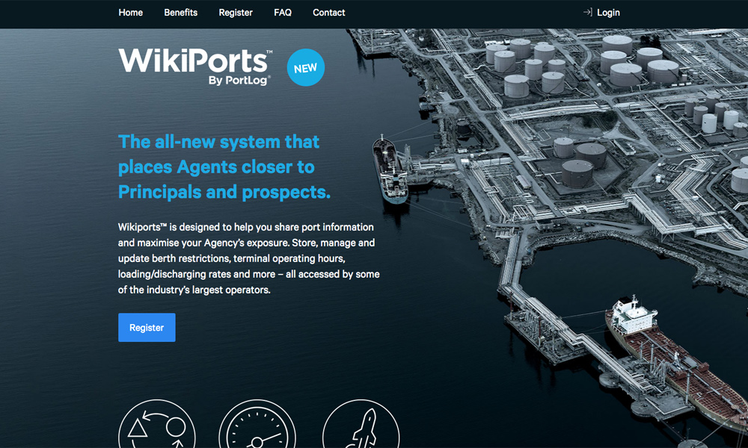Go to the Benefits page
This screenshot has height=448, width=748.
[181, 13]
